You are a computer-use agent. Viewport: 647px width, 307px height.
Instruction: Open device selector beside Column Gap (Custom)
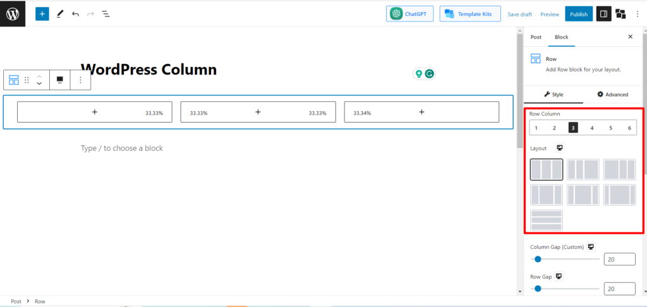point(591,247)
